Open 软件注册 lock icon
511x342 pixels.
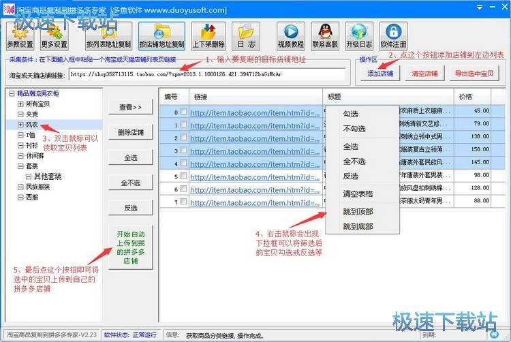pyautogui.click(x=393, y=36)
